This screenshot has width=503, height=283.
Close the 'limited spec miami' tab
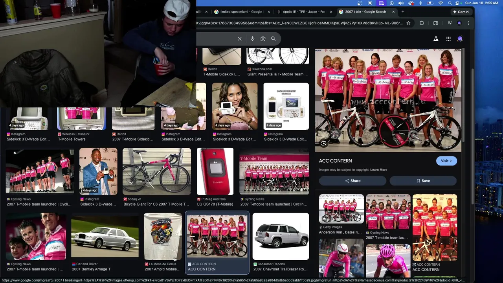(x=269, y=12)
